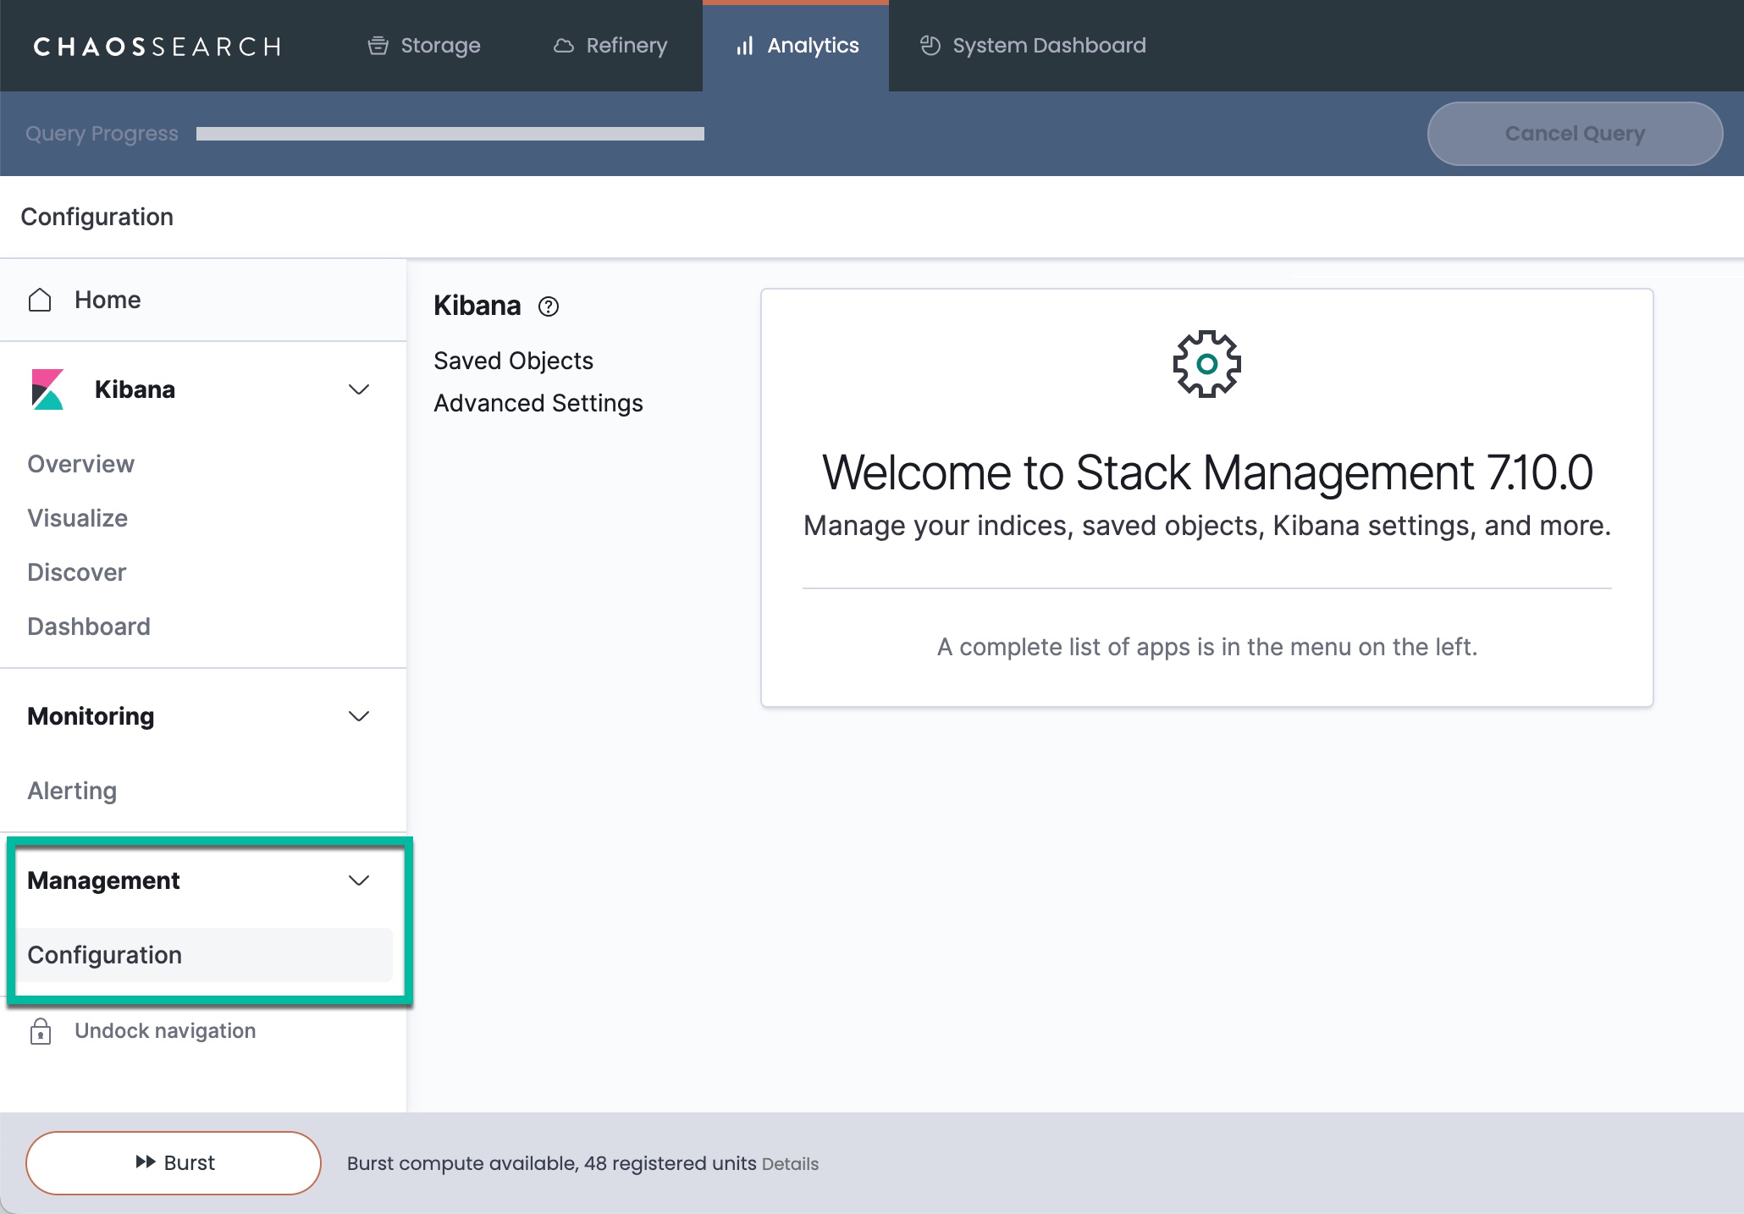Viewport: 1744px width, 1214px height.
Task: Toggle Undock navigation
Action: tap(165, 1031)
